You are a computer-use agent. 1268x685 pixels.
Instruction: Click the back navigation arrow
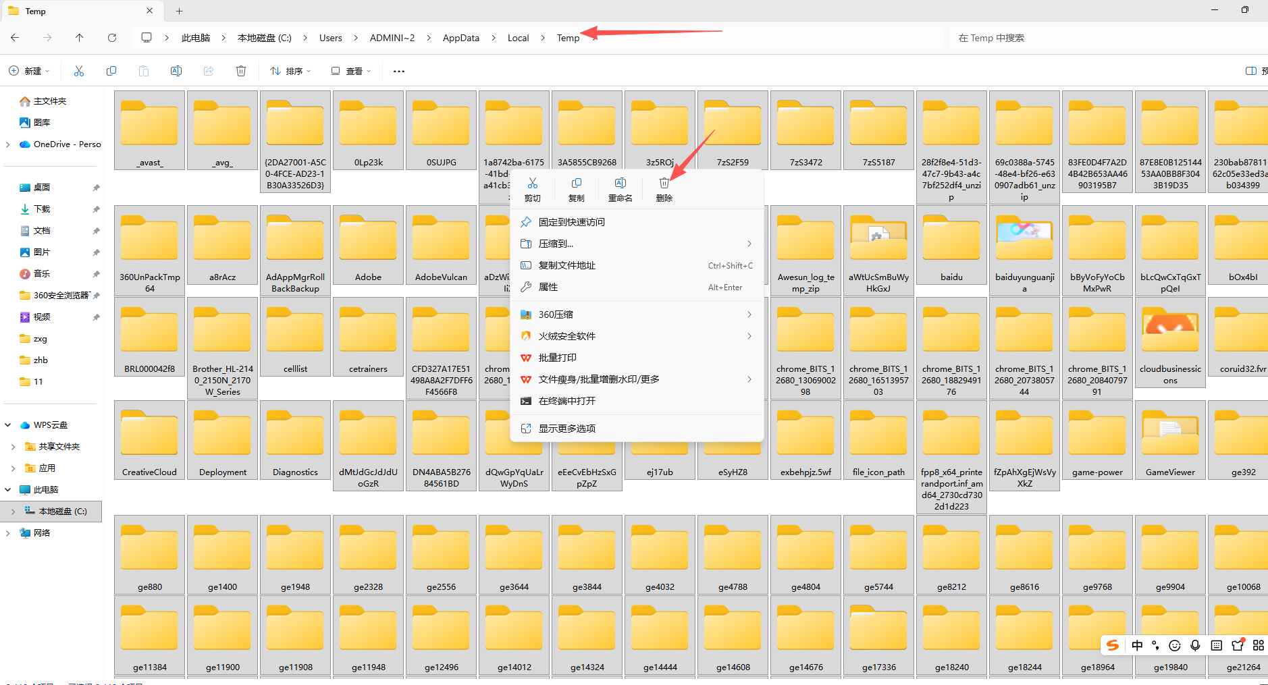pyautogui.click(x=15, y=38)
